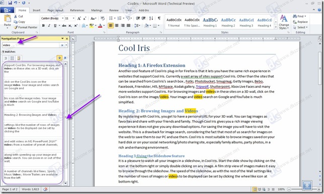
Task: Open the Mailings tab
Action: pyautogui.click(x=97, y=10)
